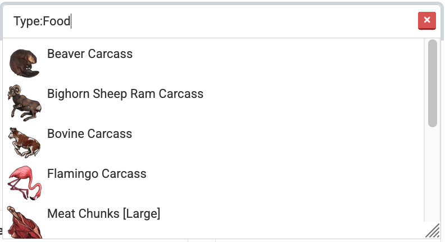The height and width of the screenshot is (242, 445).
Task: Pick Flamingo Carcass from the dropdown list
Action: pyautogui.click(x=97, y=174)
